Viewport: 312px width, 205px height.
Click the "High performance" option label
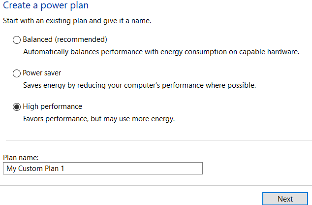click(x=53, y=106)
